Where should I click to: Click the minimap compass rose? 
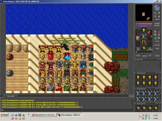(x=157, y=8)
